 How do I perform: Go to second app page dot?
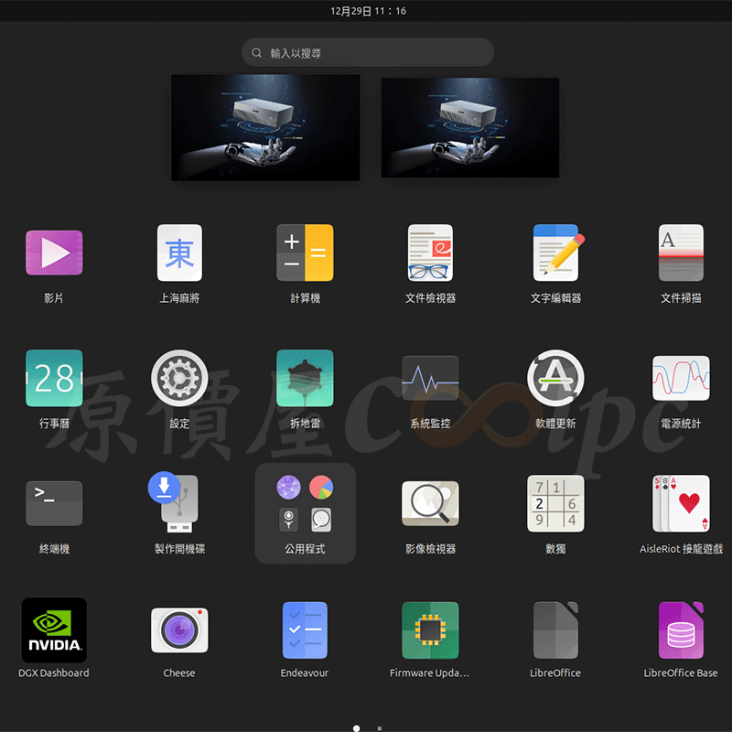(380, 728)
